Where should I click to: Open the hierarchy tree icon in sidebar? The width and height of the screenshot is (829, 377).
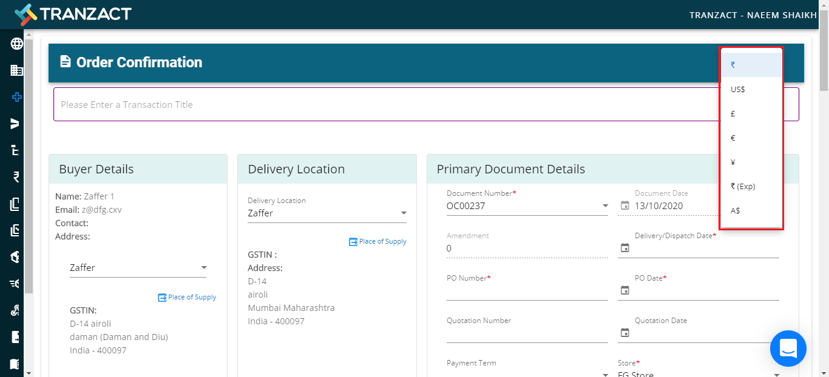coord(16,150)
